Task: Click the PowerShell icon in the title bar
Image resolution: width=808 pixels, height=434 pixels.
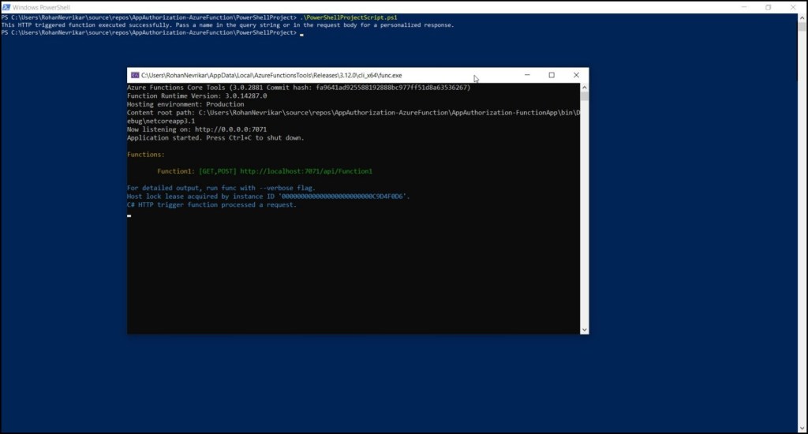Action: pos(7,7)
